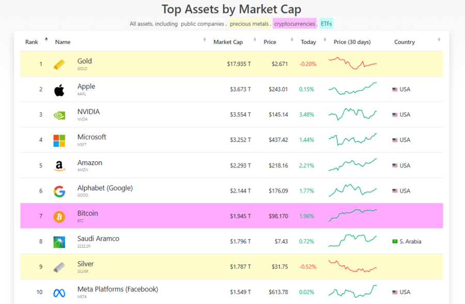465x304 pixels.
Task: Click the Google G logo icon
Action: click(59, 191)
